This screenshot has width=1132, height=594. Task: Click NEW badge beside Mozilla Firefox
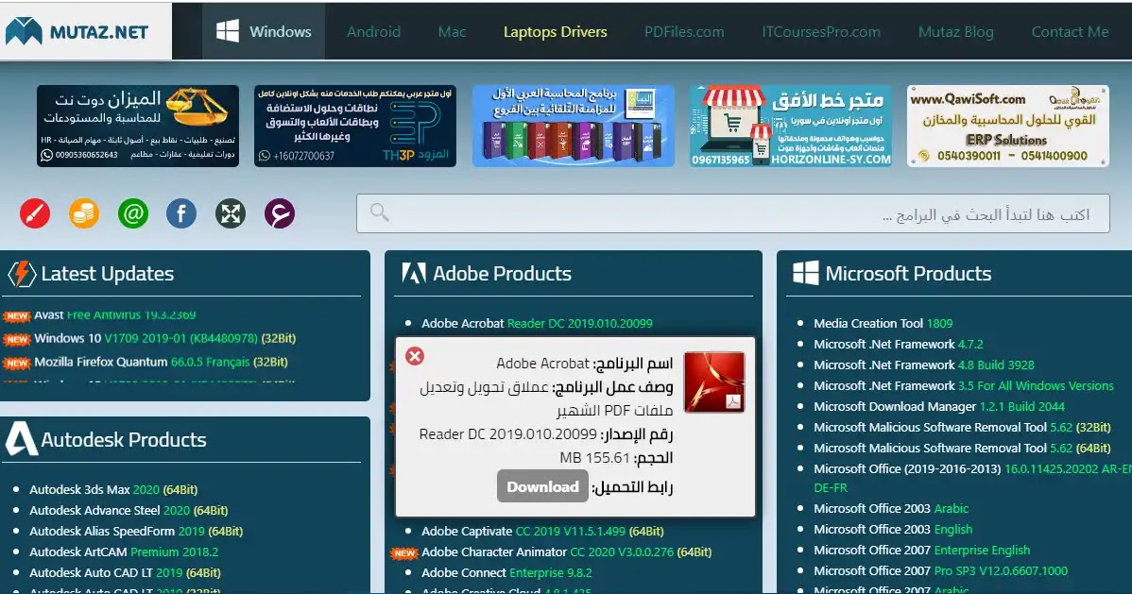pyautogui.click(x=17, y=363)
